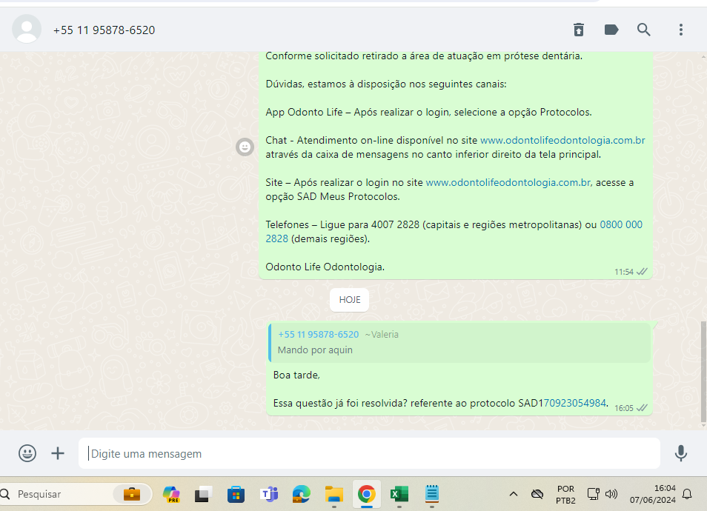Image resolution: width=707 pixels, height=511 pixels.
Task: Click the 11:54 message timestamp
Action: (624, 272)
